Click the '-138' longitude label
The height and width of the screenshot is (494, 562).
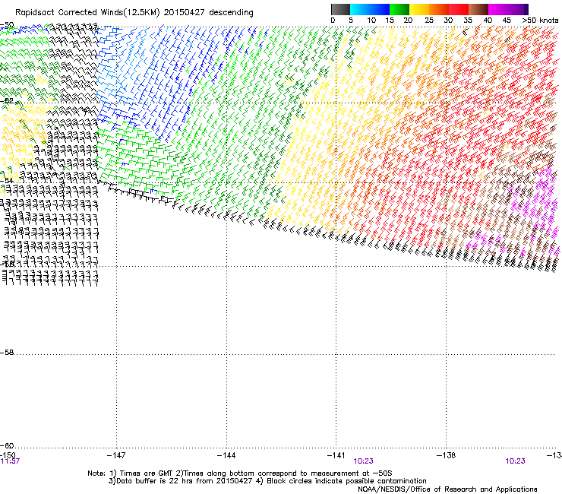pos(447,455)
